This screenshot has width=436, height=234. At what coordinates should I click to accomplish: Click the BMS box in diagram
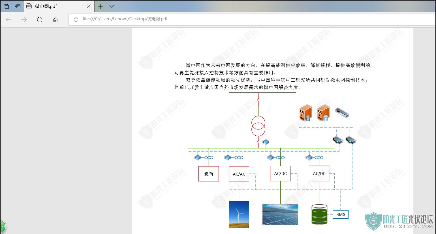[x=341, y=214]
